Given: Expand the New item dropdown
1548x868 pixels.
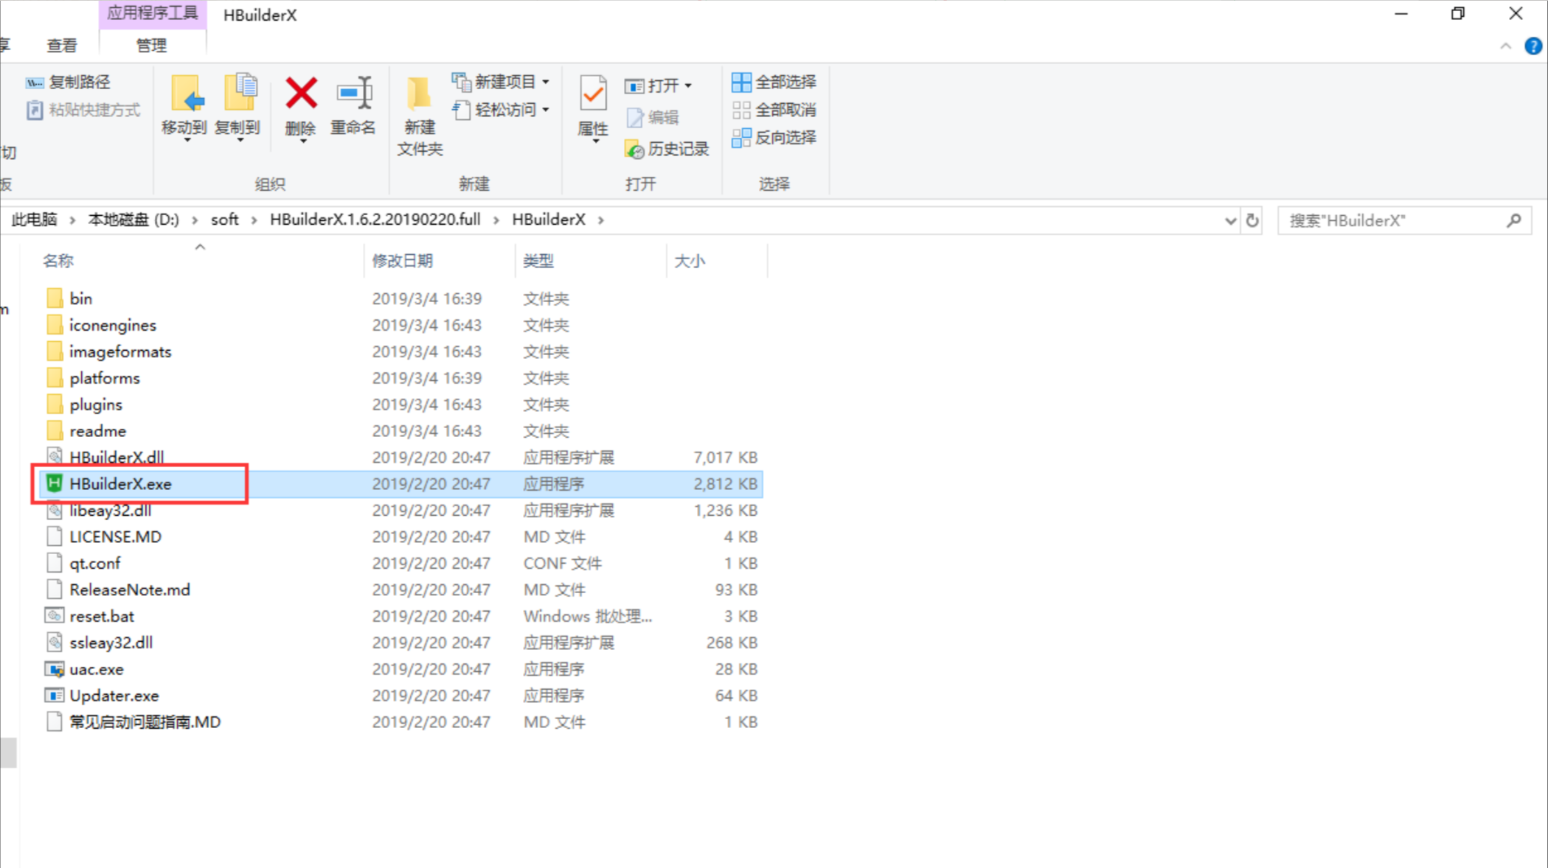Looking at the screenshot, I should pyautogui.click(x=503, y=82).
